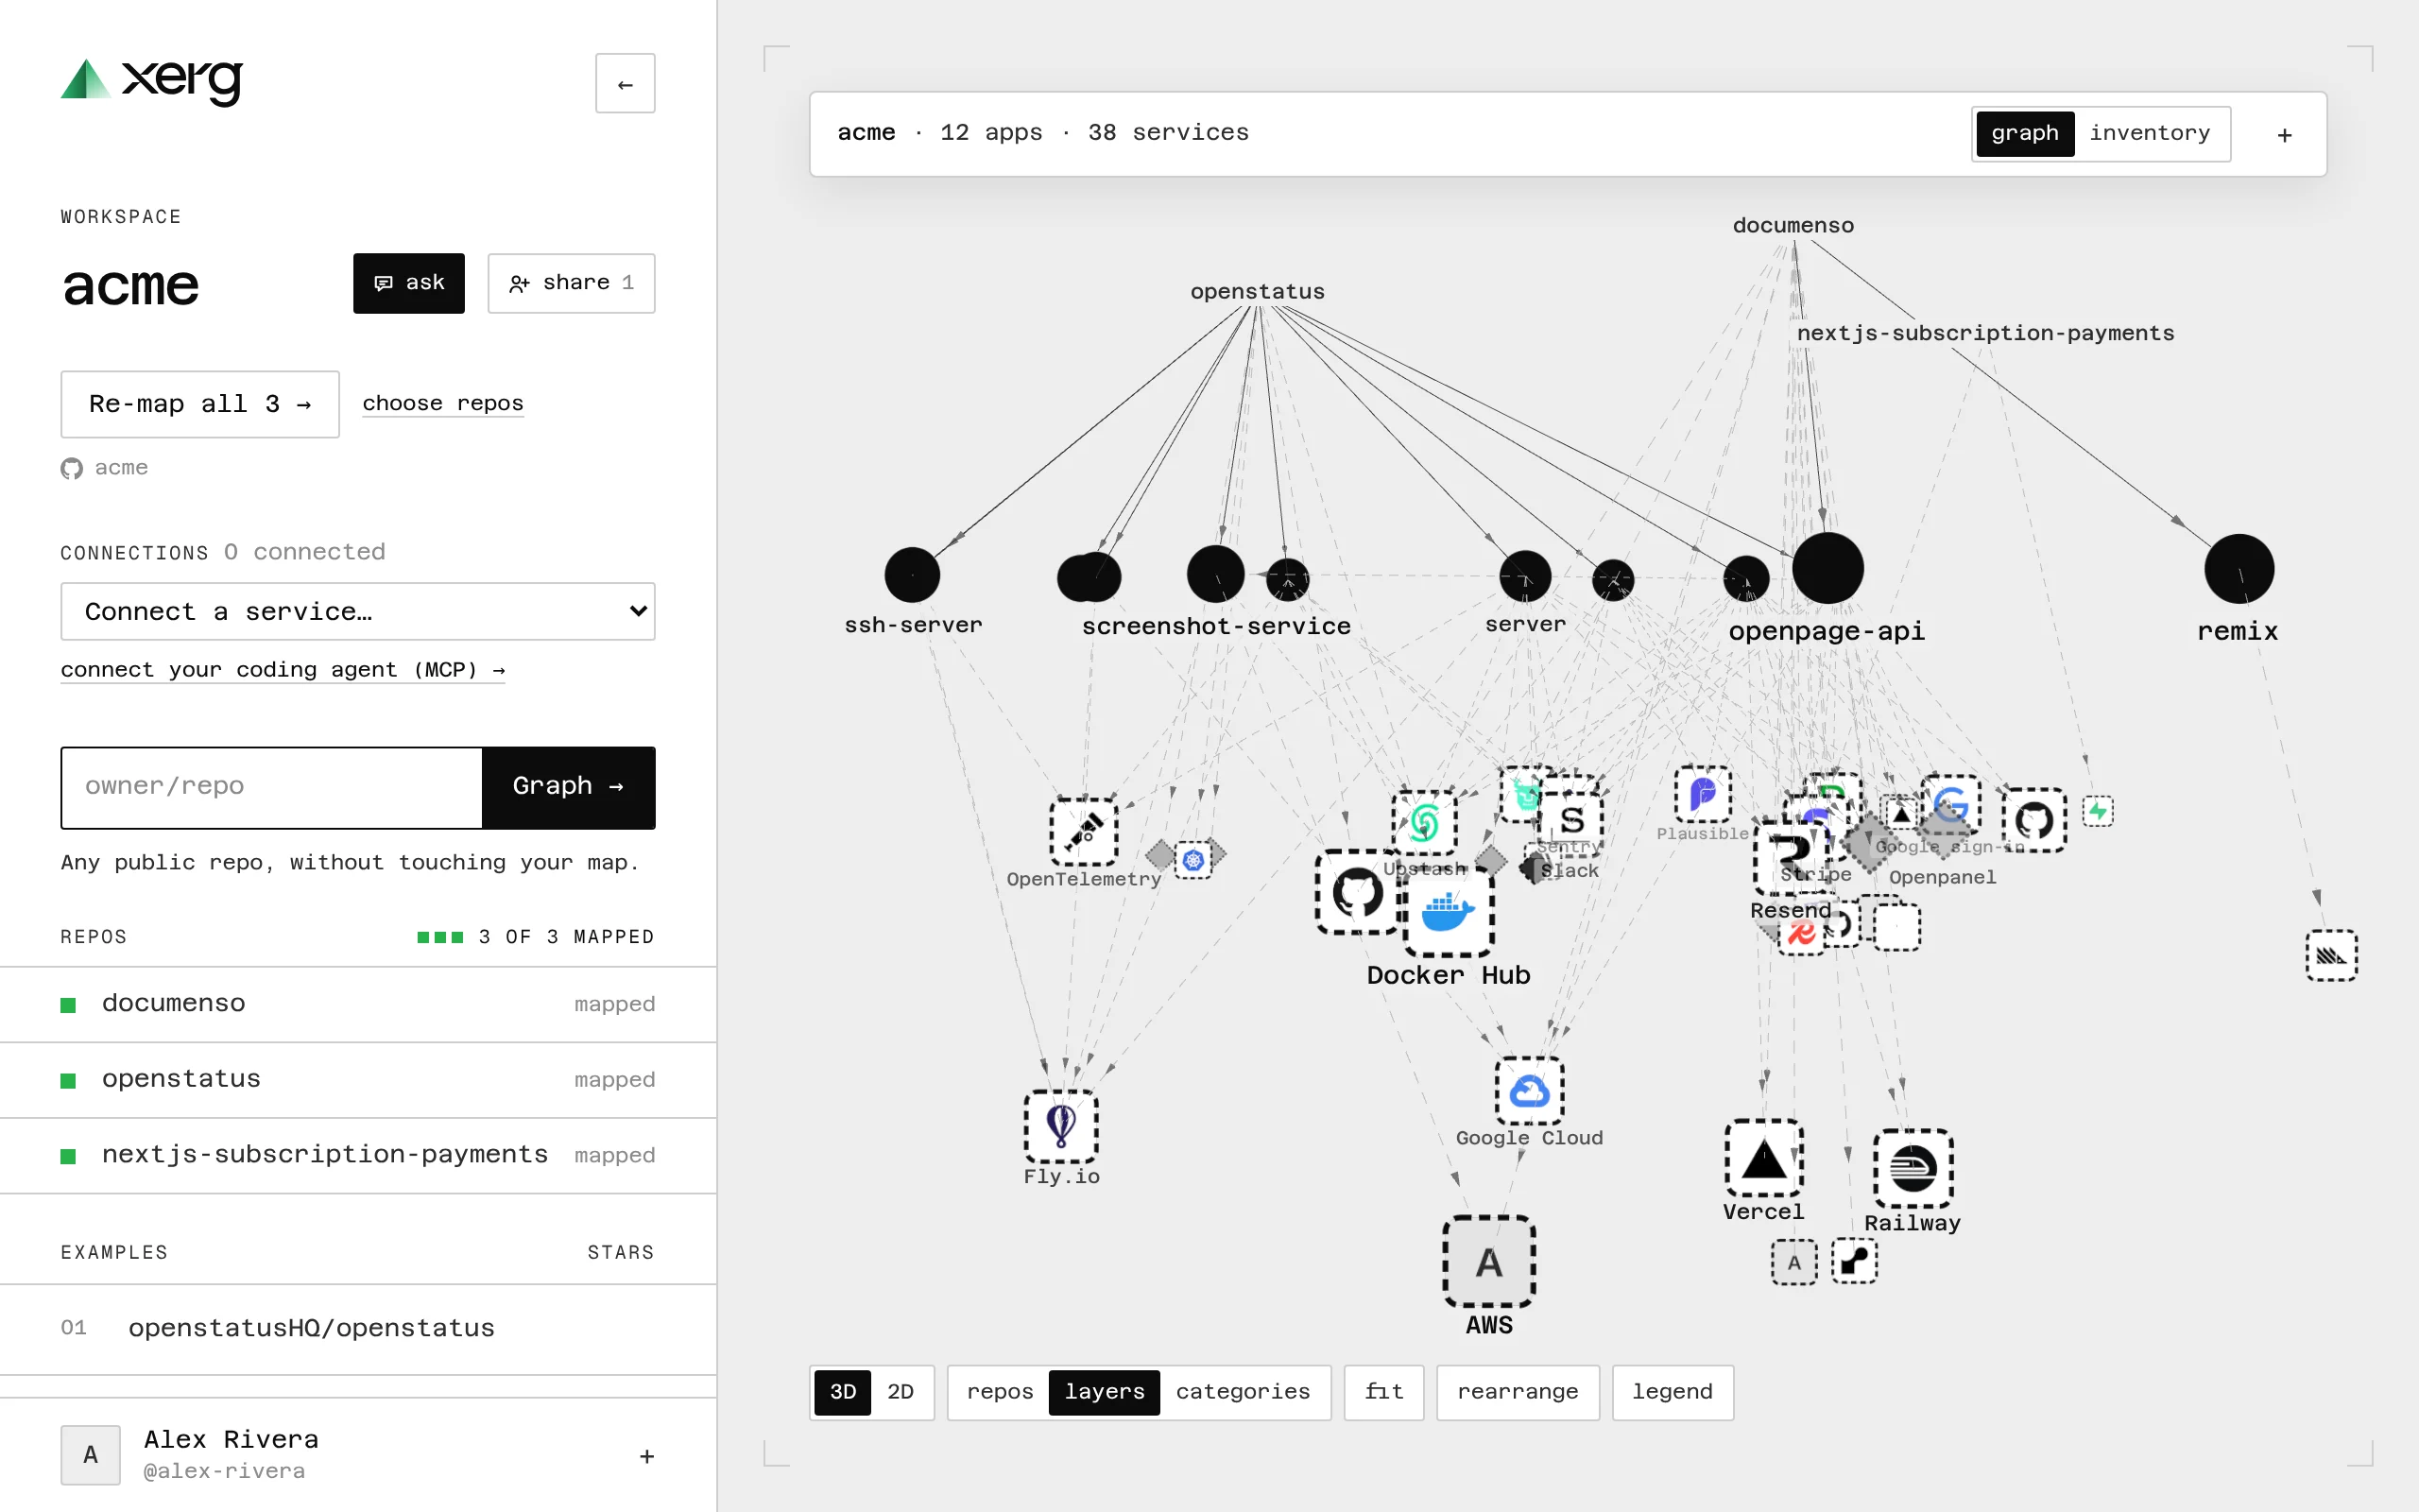Select the OpenTelemetry node icon

tap(1084, 832)
